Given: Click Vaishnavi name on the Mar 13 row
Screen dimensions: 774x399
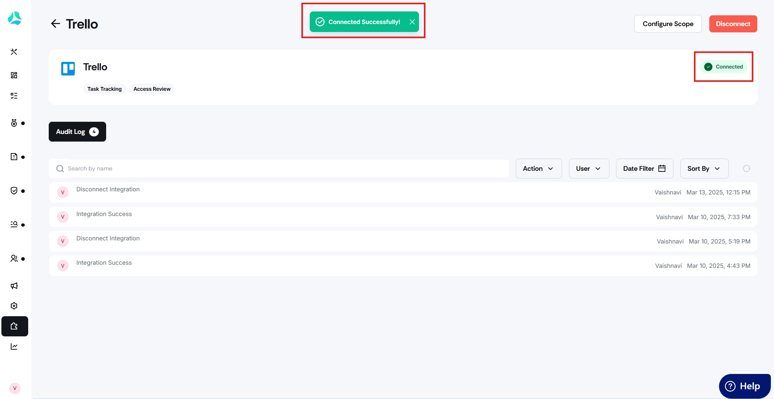Looking at the screenshot, I should coord(668,192).
